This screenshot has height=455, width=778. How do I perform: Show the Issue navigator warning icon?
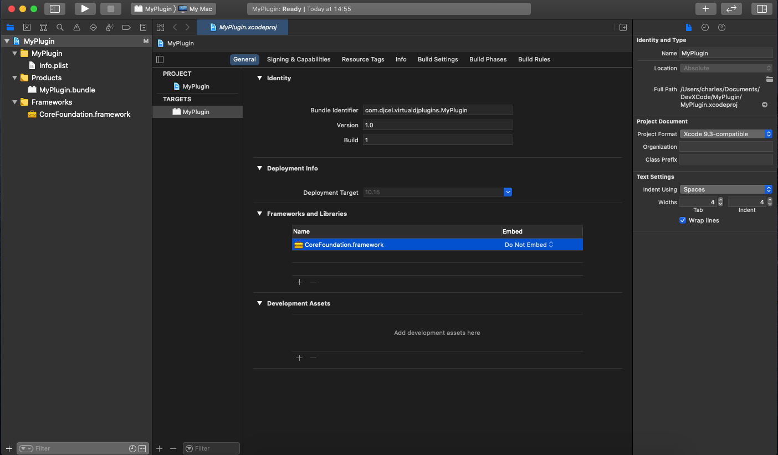pyautogui.click(x=76, y=27)
